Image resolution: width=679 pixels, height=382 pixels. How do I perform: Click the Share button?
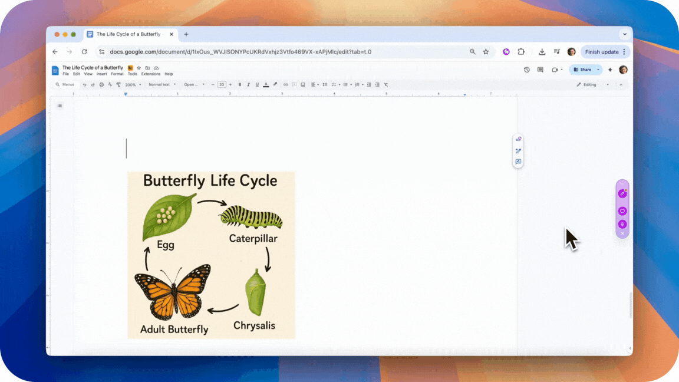pos(584,70)
